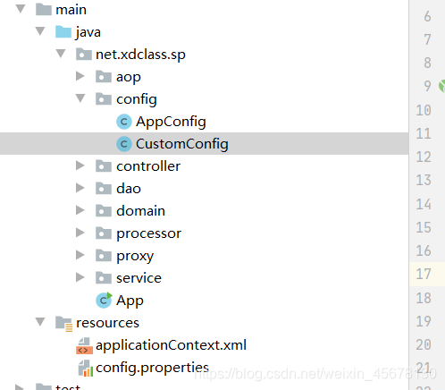
Task: Open the App class file
Action: pos(130,301)
